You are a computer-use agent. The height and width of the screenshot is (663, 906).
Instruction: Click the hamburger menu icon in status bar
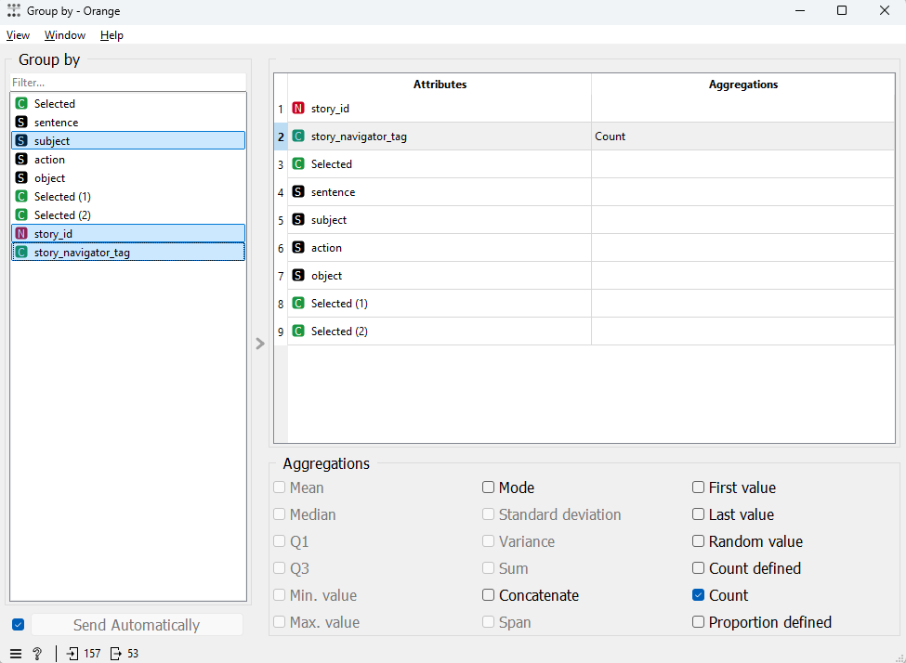click(x=16, y=653)
